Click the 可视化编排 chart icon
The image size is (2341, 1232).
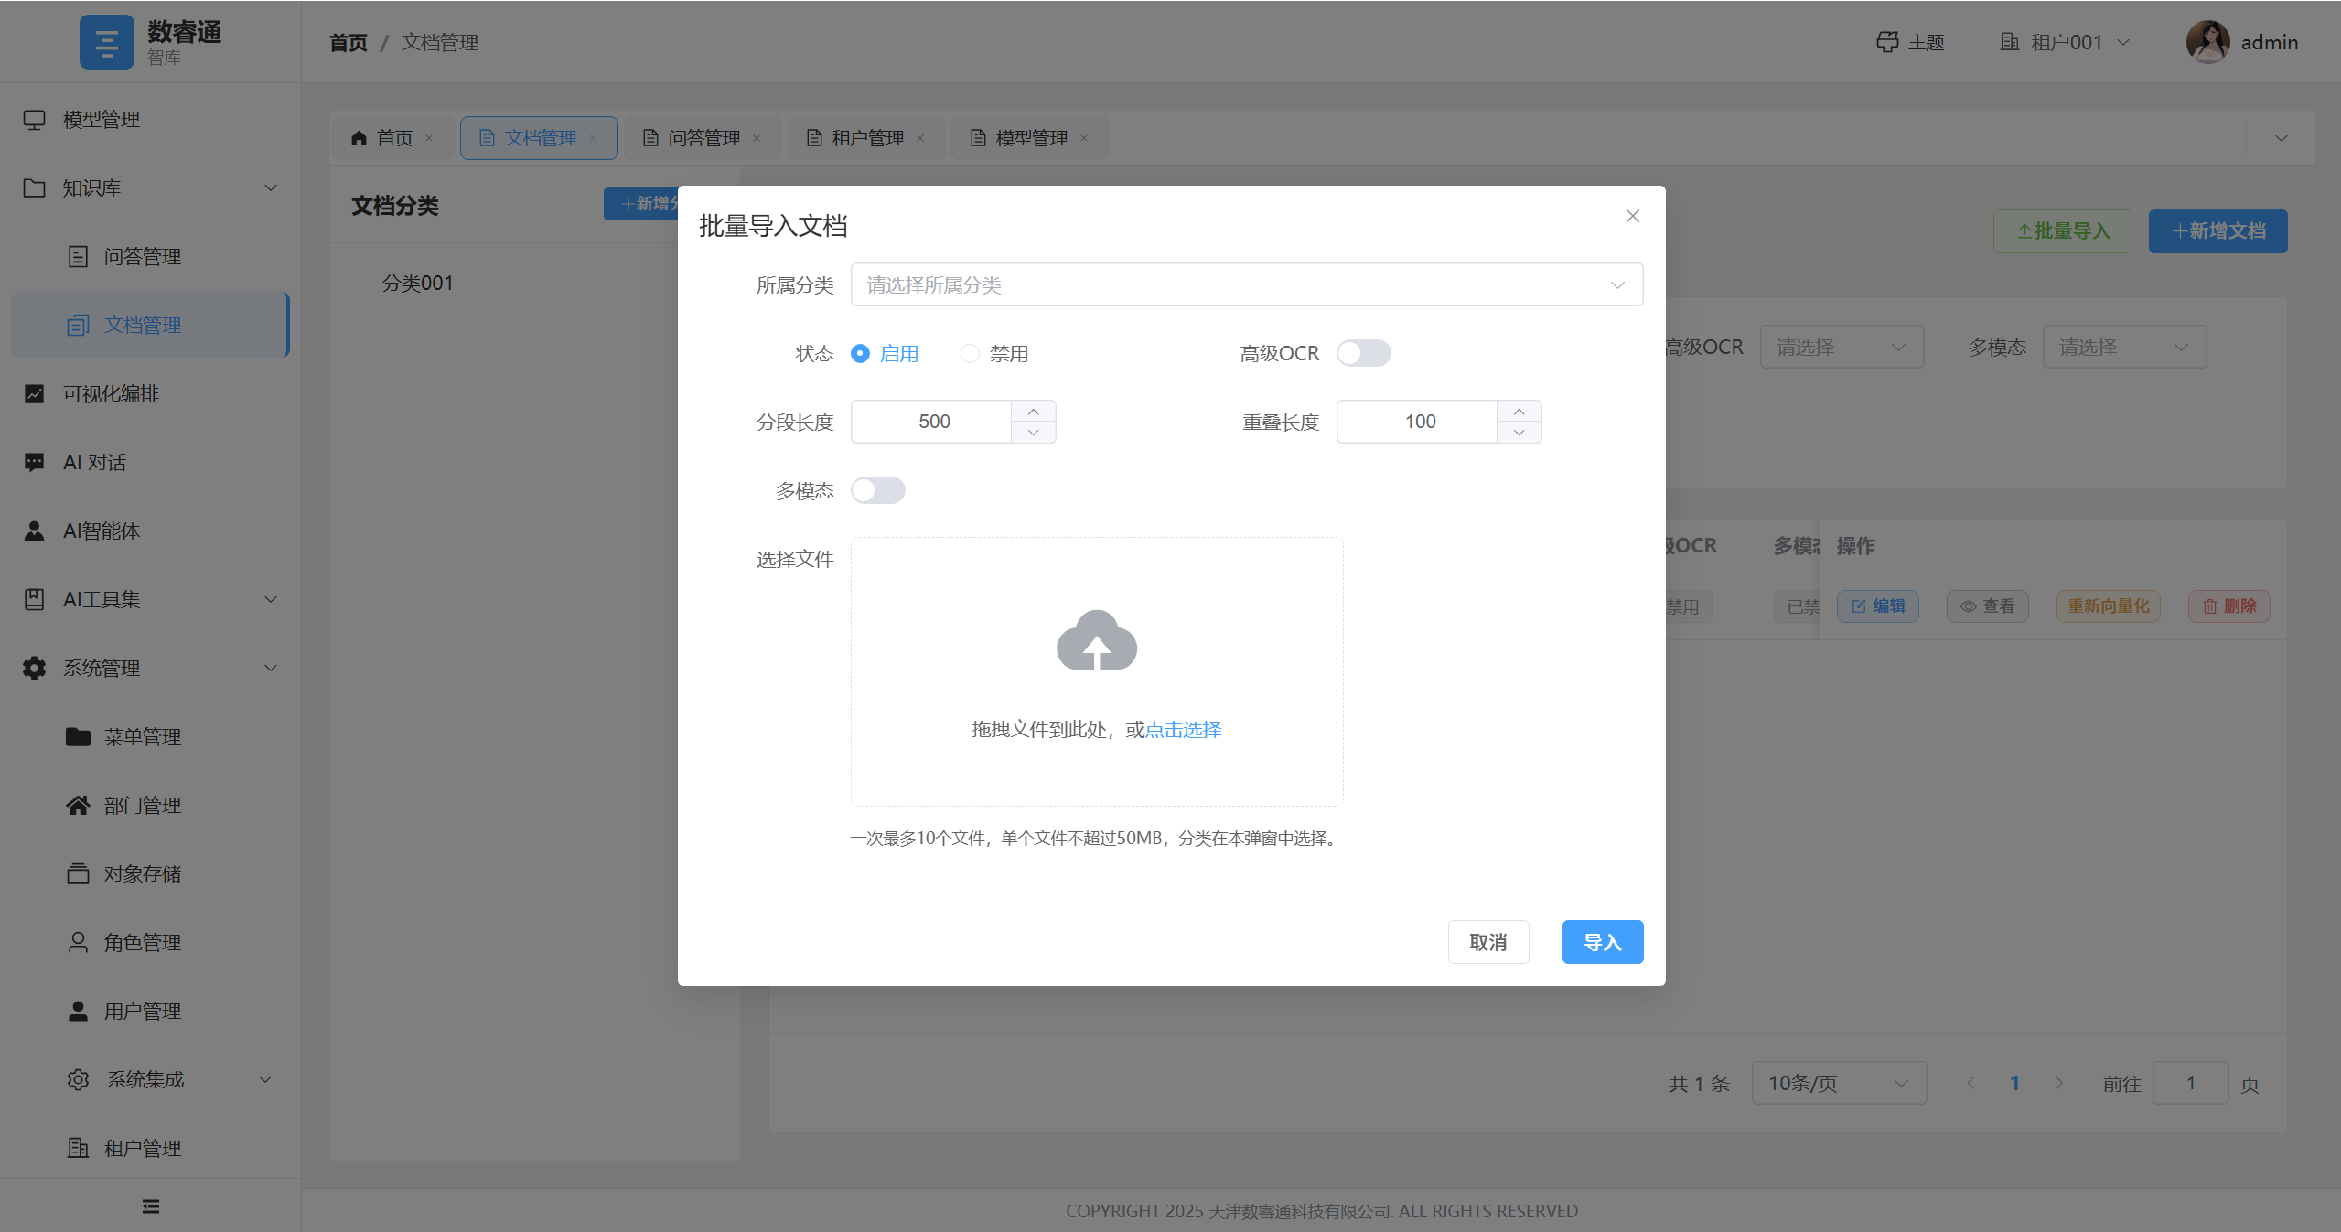[x=35, y=394]
